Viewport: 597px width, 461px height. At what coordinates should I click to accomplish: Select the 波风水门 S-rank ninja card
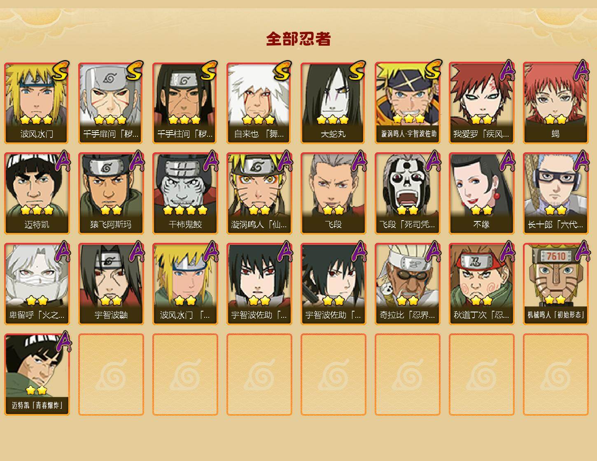pyautogui.click(x=37, y=103)
